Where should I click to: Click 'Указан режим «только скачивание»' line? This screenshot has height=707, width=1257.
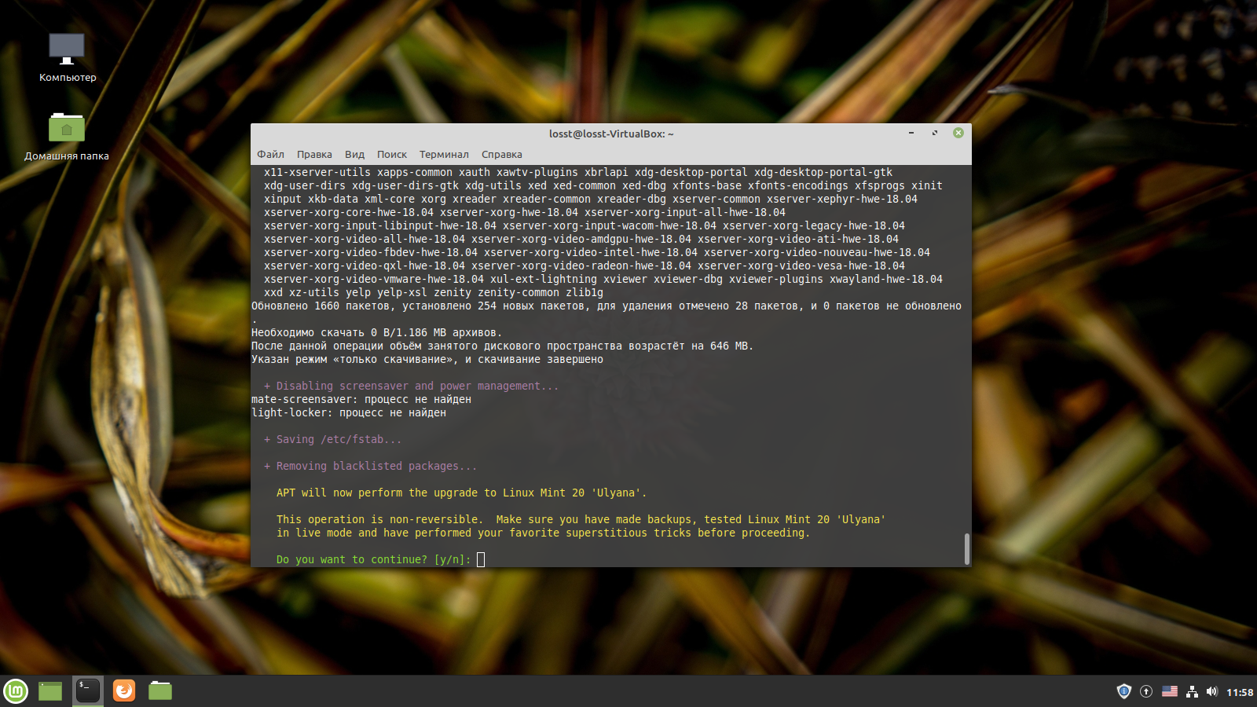coord(427,359)
